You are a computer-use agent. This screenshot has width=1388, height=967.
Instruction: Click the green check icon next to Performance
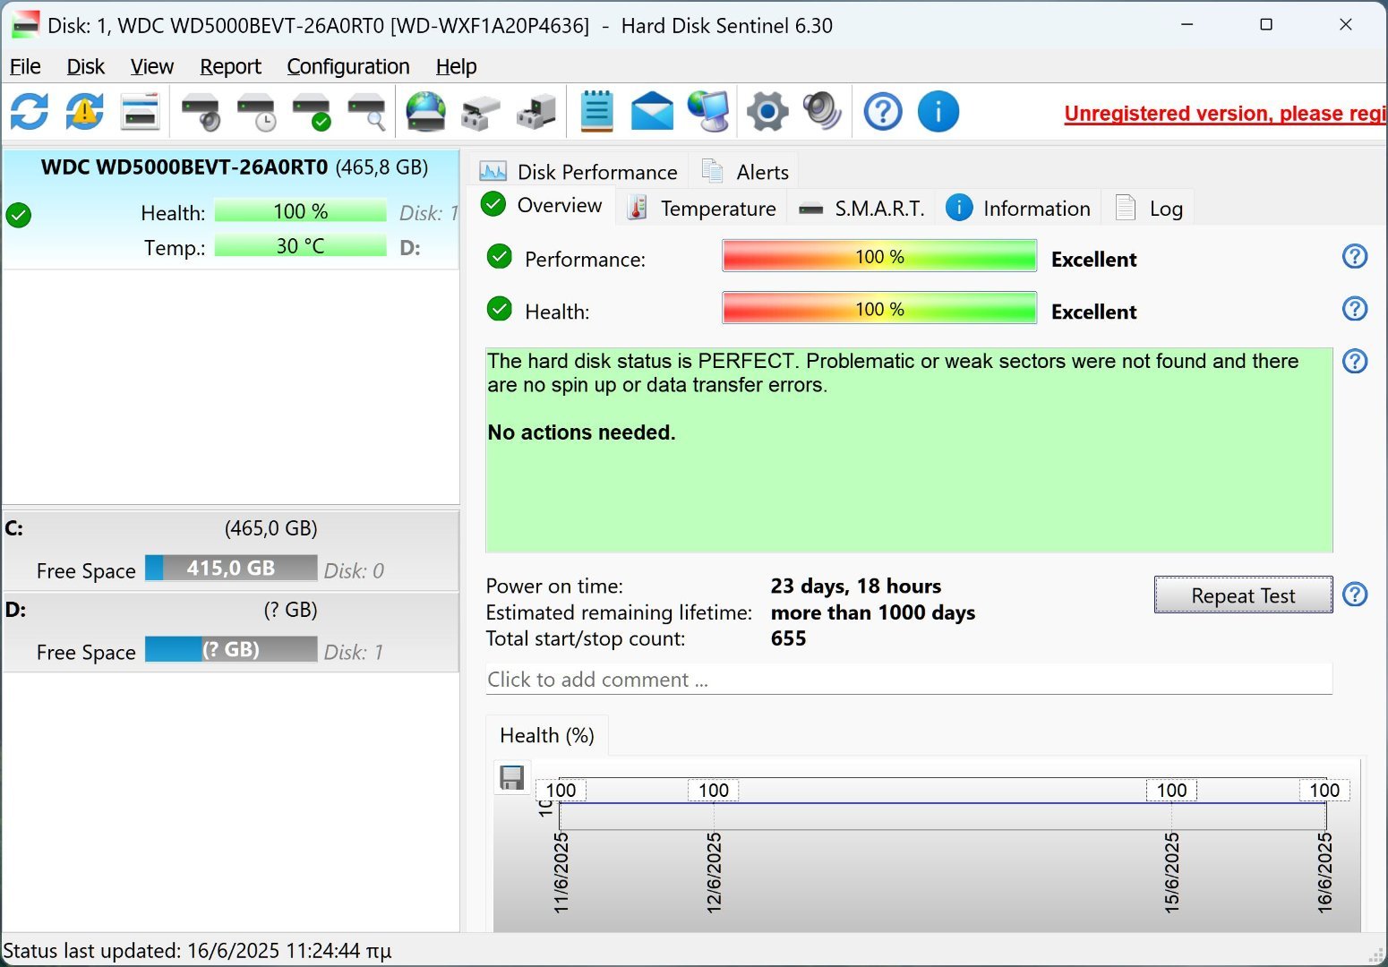point(499,258)
